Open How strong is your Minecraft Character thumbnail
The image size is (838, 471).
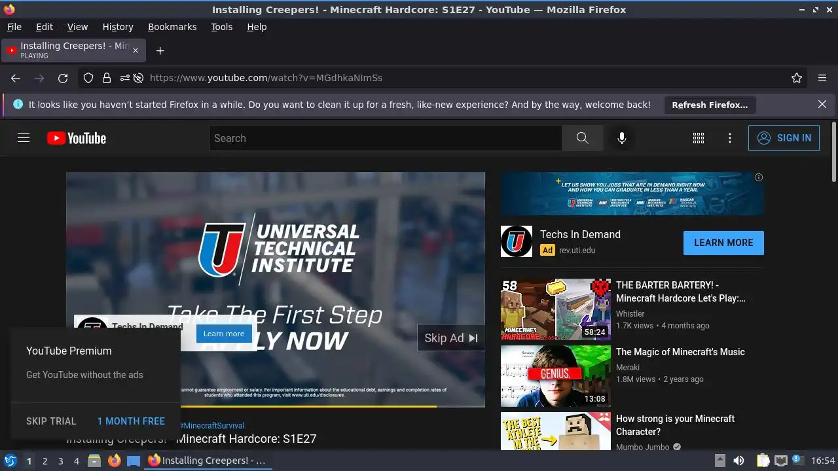point(556,431)
